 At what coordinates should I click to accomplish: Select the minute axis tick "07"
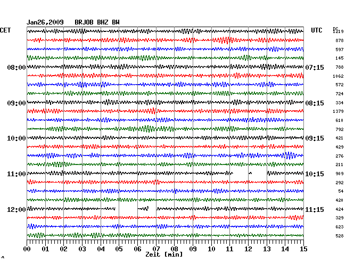(156, 249)
